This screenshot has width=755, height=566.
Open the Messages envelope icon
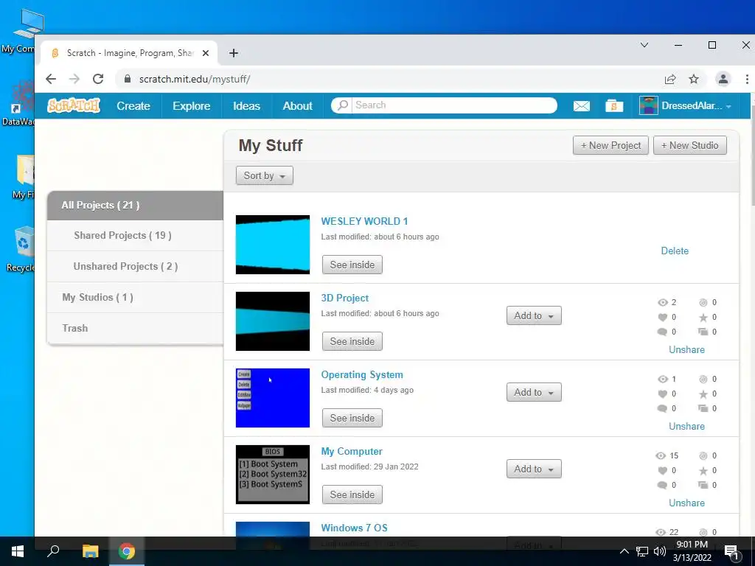[581, 106]
